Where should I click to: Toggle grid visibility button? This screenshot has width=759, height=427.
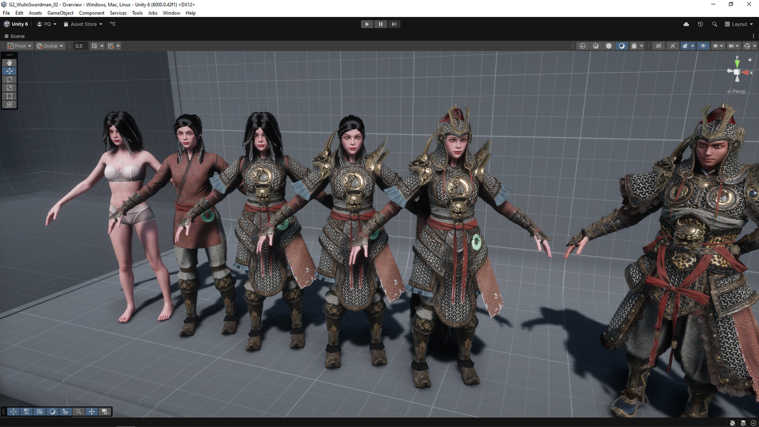pyautogui.click(x=94, y=46)
